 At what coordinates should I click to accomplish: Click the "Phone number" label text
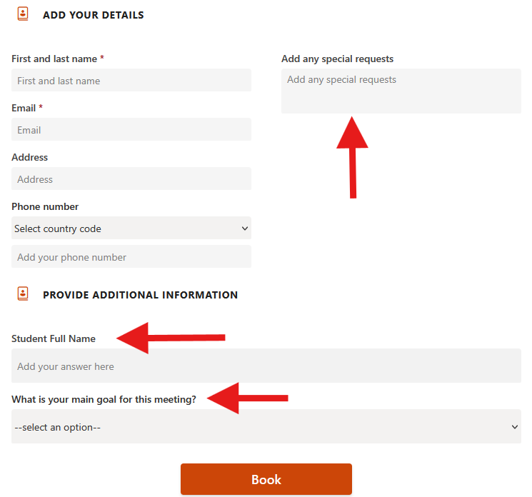[45, 207]
